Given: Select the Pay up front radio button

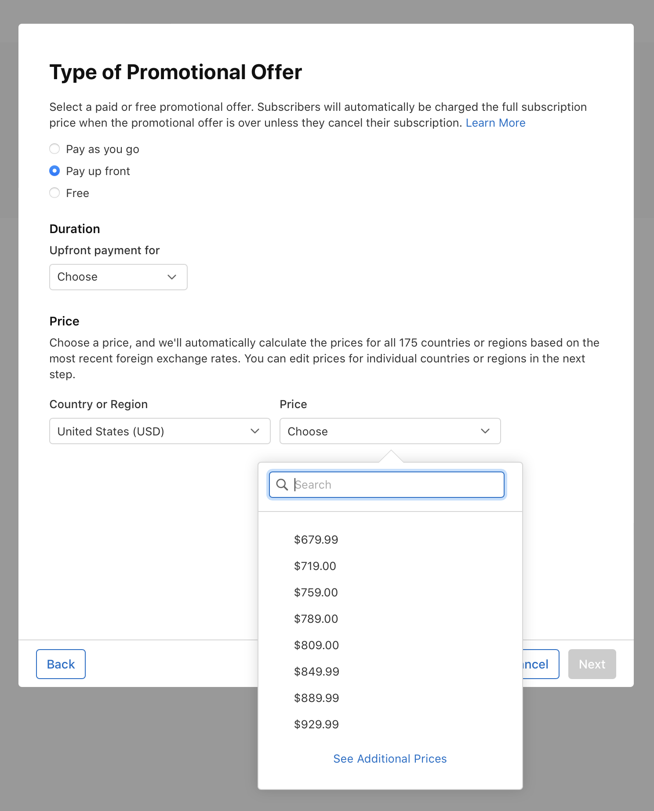Looking at the screenshot, I should (x=54, y=171).
